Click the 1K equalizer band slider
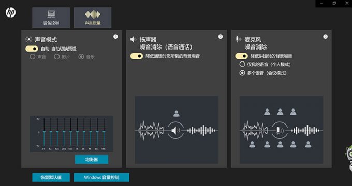Image resolution: width=352 pixels, height=186 pixels. [x=77, y=132]
